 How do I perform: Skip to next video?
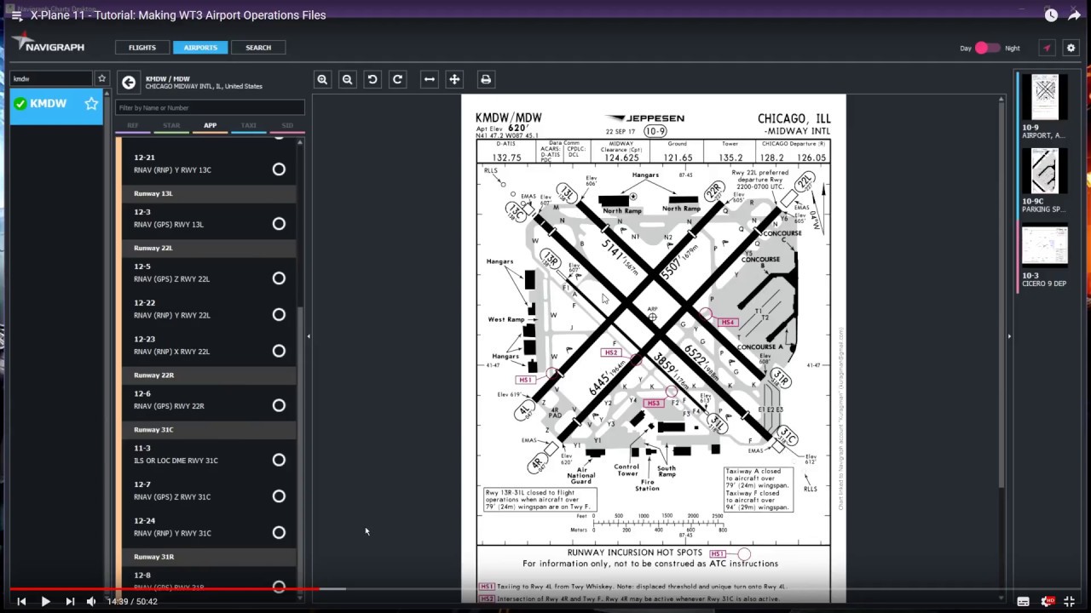pos(70,601)
